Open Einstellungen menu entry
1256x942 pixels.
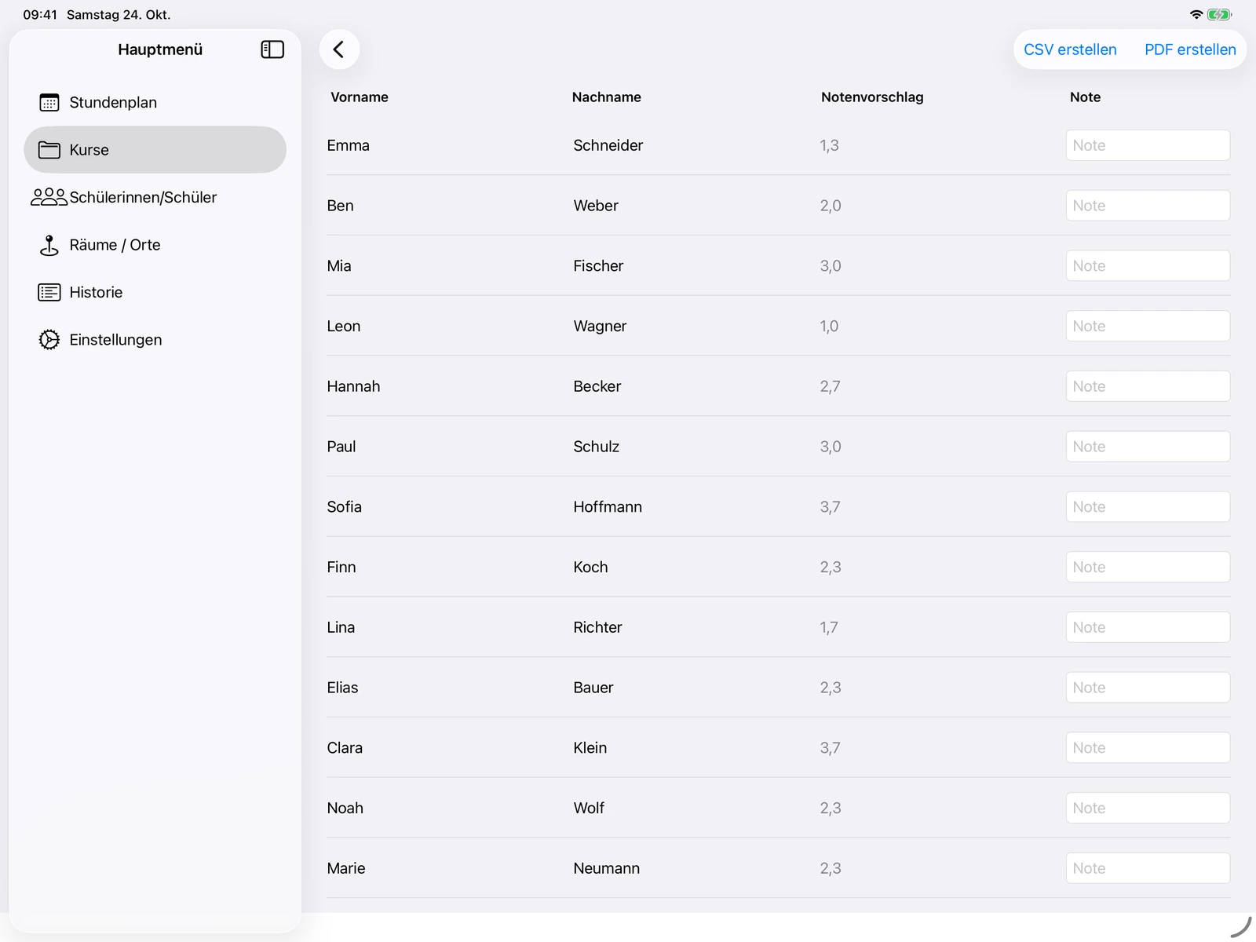tap(155, 340)
